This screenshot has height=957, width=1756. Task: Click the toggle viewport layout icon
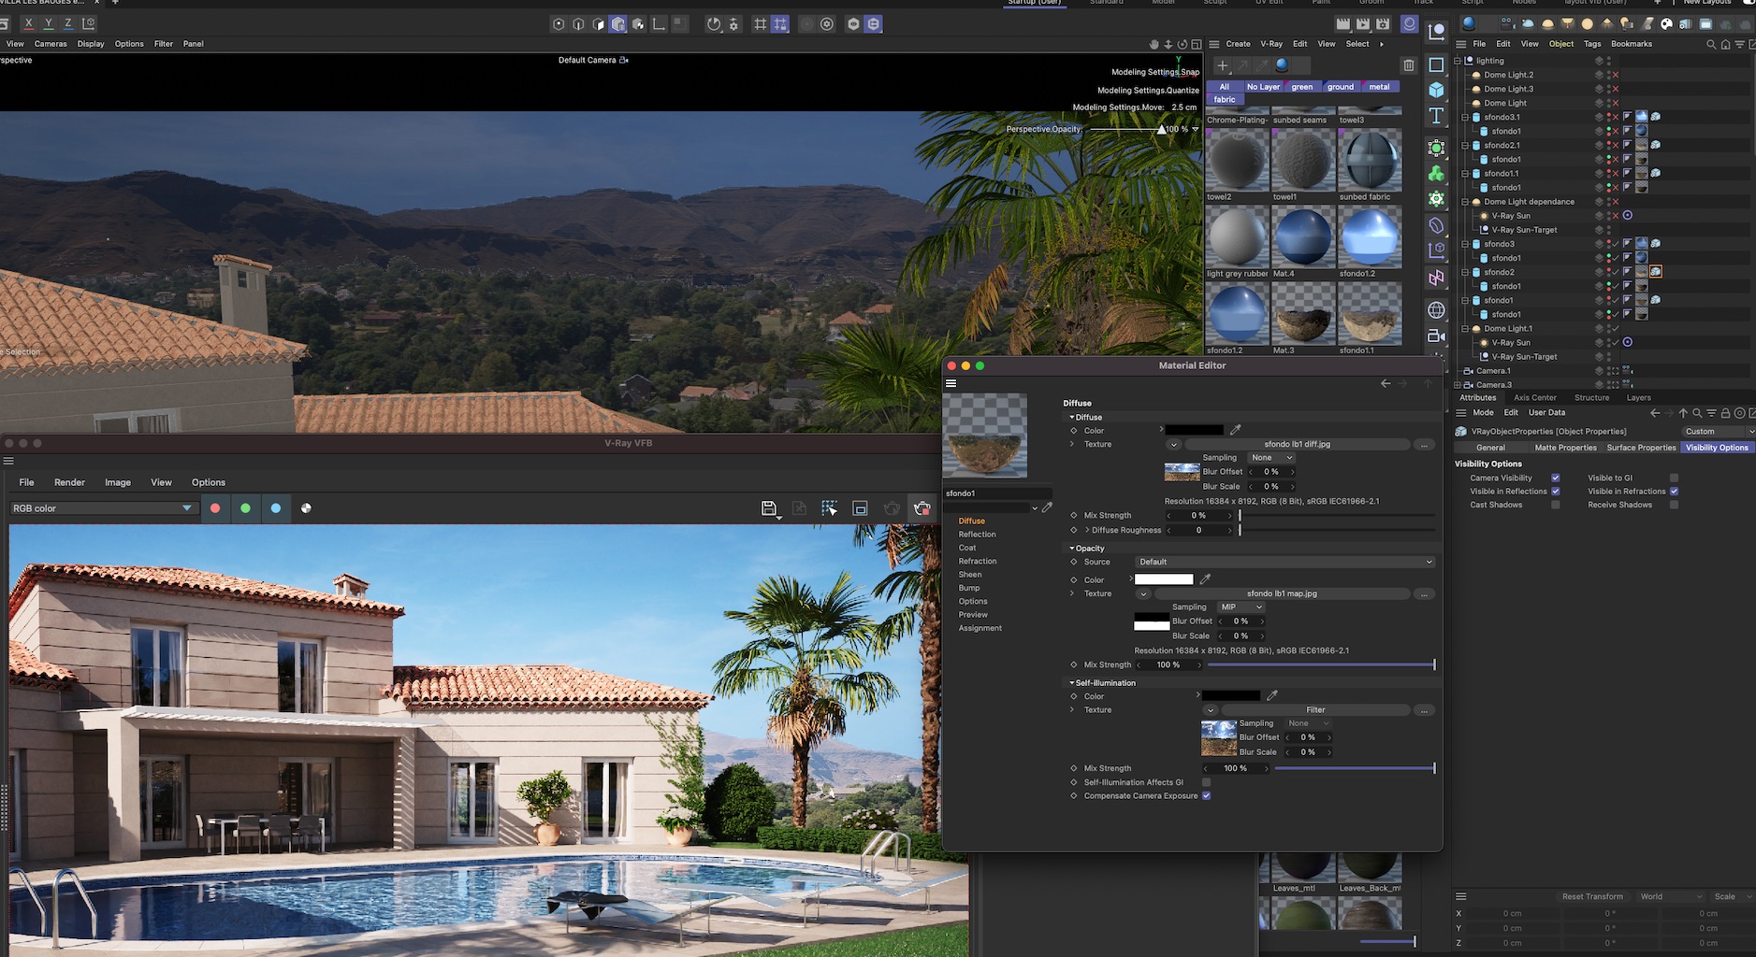pos(1196,44)
